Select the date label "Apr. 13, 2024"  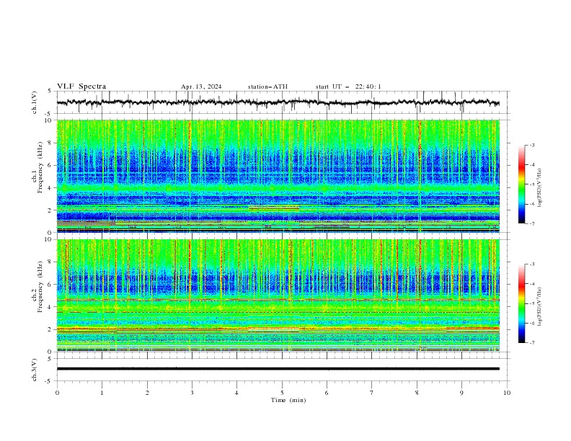pyautogui.click(x=201, y=86)
